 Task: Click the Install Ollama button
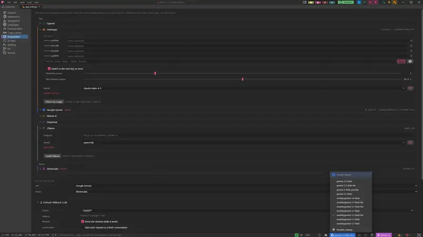click(x=52, y=156)
